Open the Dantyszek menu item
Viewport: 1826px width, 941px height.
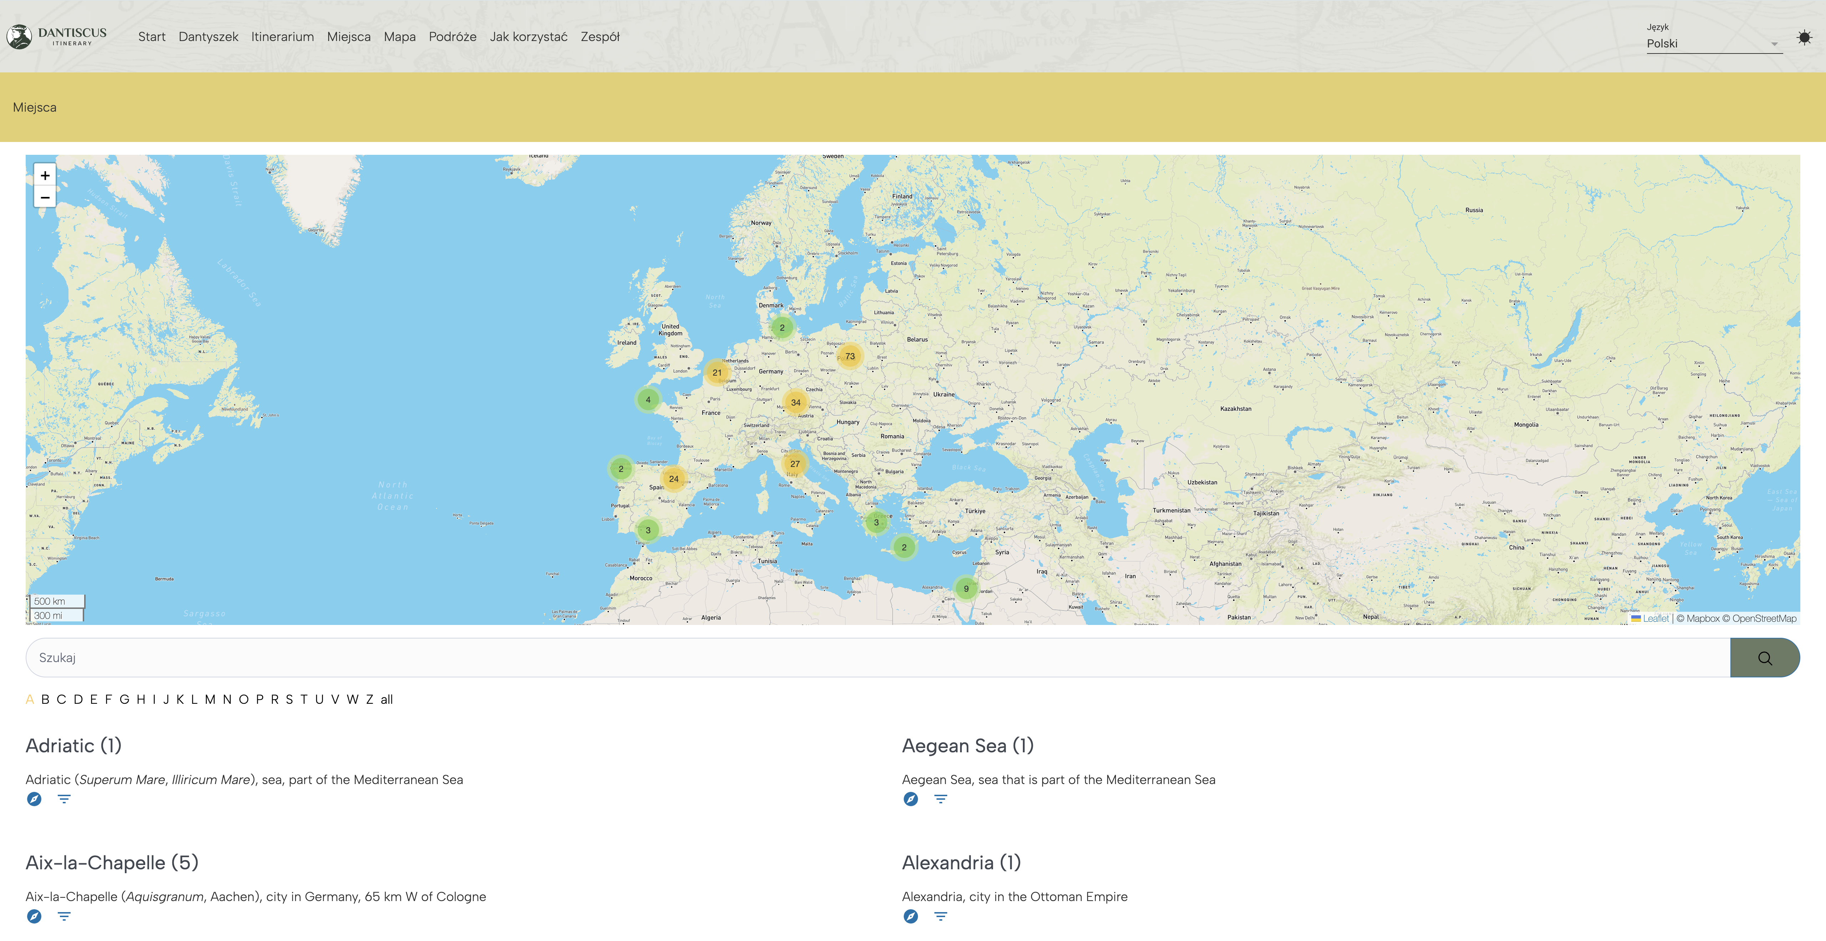(208, 37)
